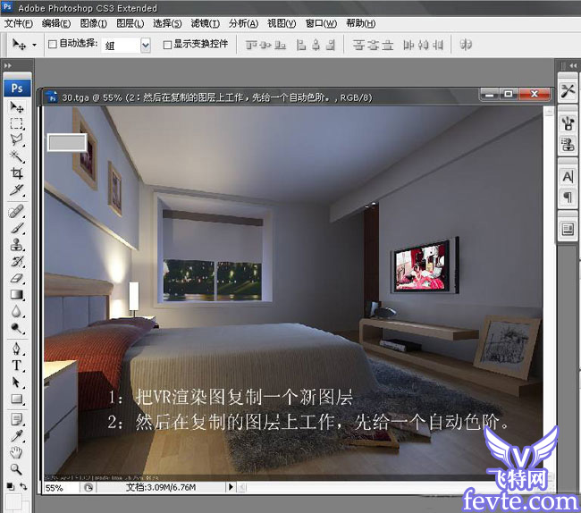This screenshot has height=513, width=581.
Task: Select the Magic Wand tool
Action: click(x=16, y=156)
